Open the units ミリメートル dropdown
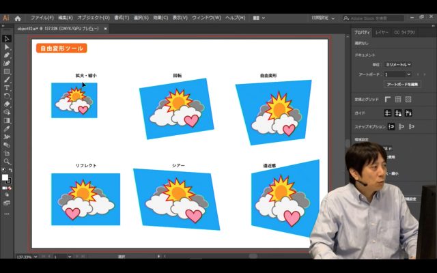 click(x=398, y=64)
